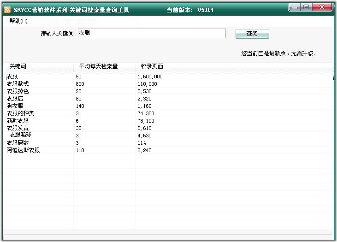This screenshot has width=337, height=242.
Task: Maximize the SKYCC window
Action: click(306, 7)
